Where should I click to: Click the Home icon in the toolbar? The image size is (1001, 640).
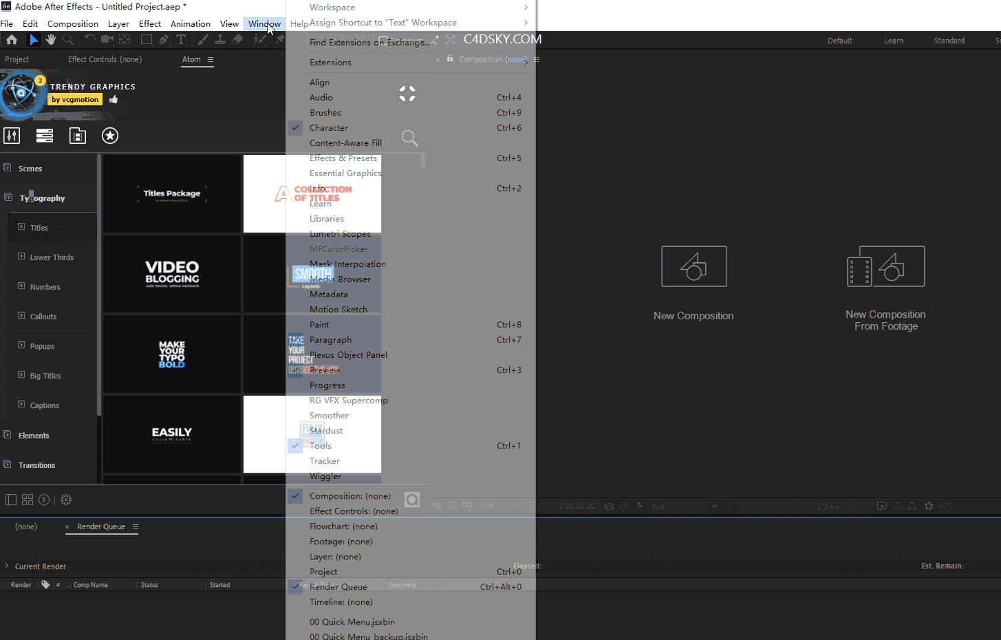pyautogui.click(x=12, y=40)
